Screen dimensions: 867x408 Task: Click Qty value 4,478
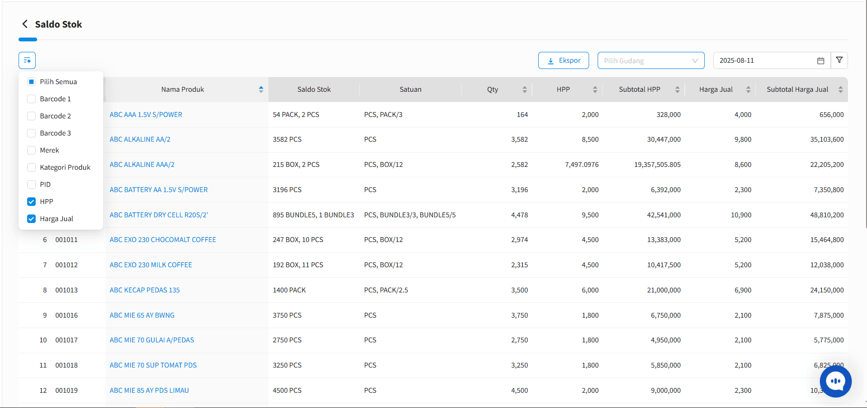coord(519,215)
